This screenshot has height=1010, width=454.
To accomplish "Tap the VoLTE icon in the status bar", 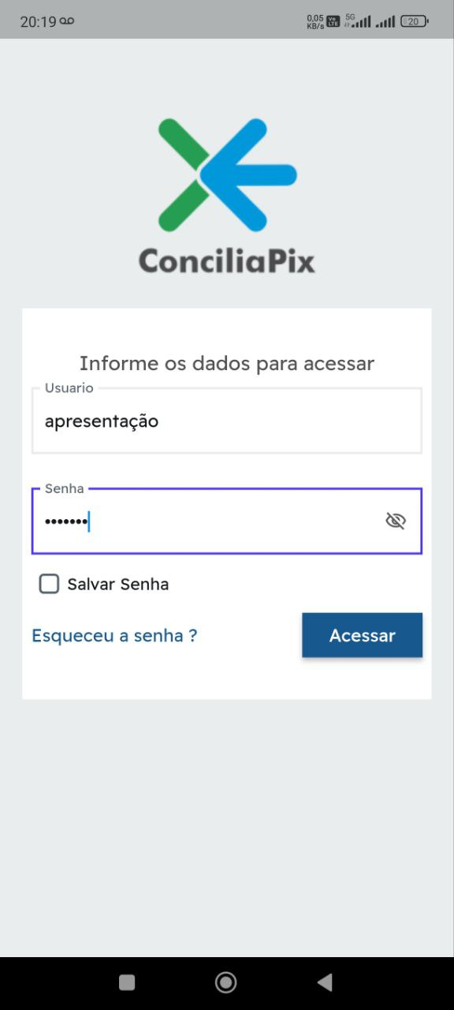I will click(x=333, y=21).
